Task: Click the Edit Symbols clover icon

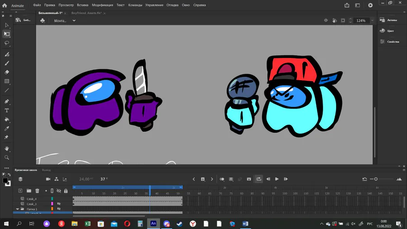Action: tap(43, 20)
